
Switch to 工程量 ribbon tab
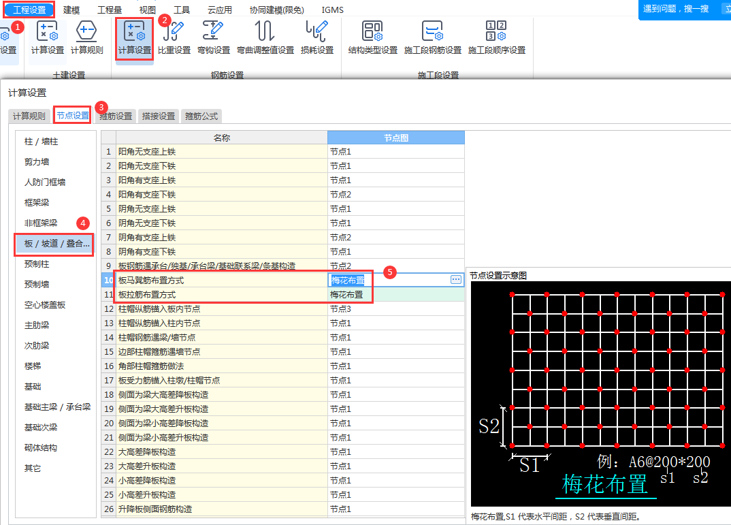click(110, 10)
